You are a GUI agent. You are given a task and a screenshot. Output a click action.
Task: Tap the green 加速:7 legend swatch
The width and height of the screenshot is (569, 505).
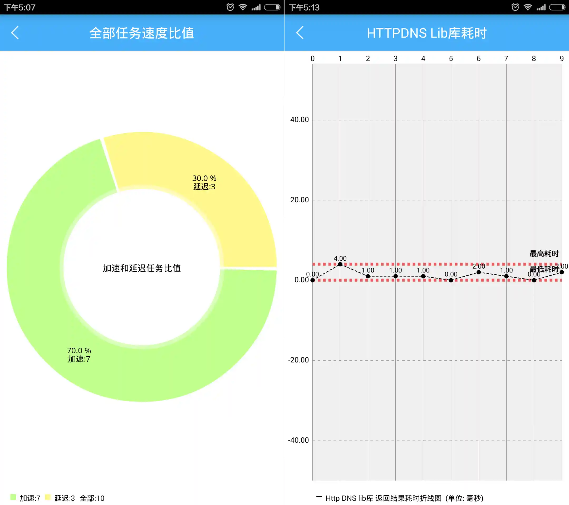point(13,497)
